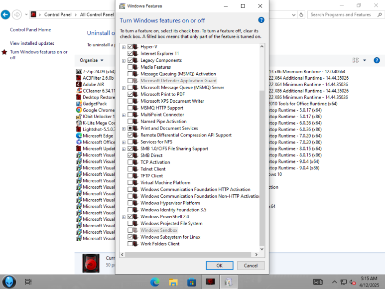The height and width of the screenshot is (289, 385).
Task: Open Microsoft Store from taskbar
Action: click(192, 282)
